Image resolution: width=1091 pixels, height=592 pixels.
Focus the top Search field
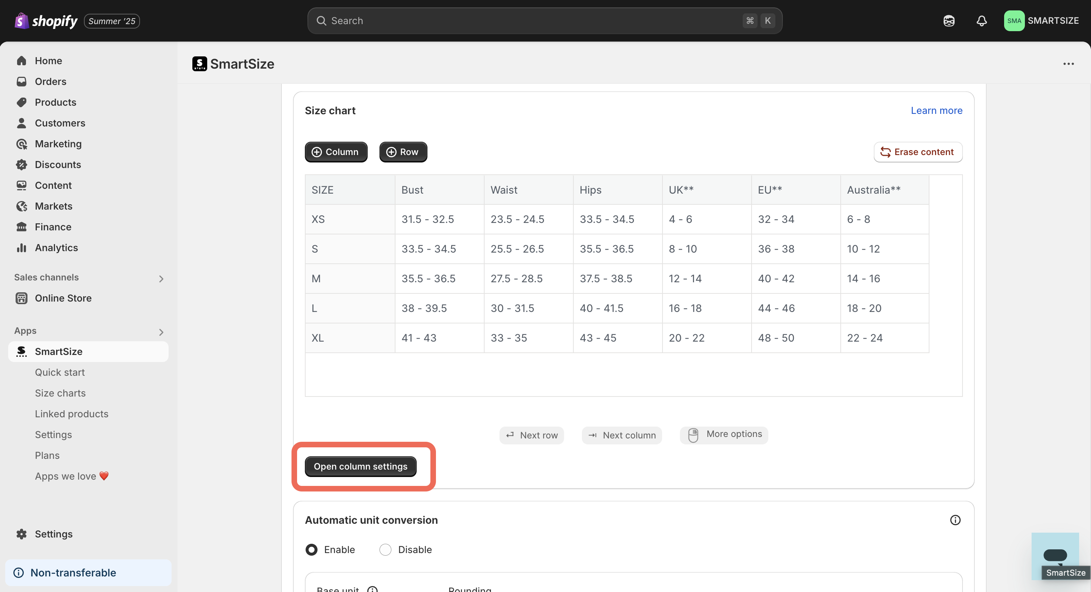tap(545, 21)
